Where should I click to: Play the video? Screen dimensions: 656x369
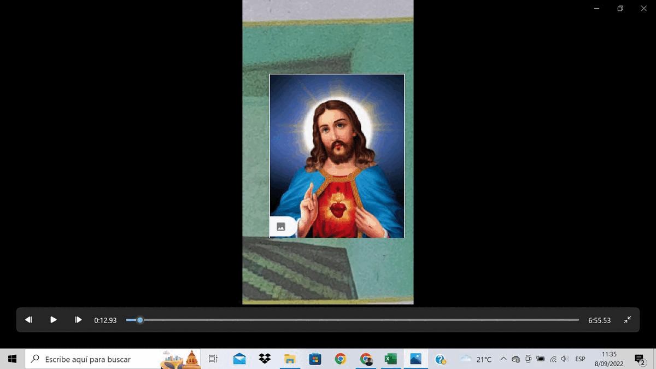54,320
